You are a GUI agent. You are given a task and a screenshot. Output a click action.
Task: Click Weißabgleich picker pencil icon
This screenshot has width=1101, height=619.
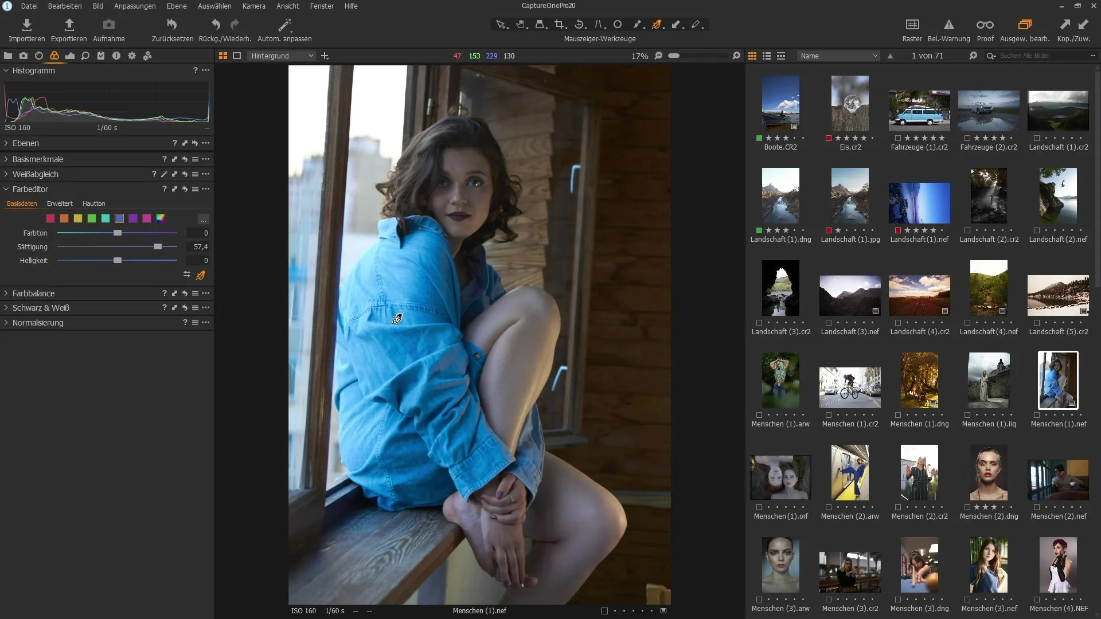pyautogui.click(x=164, y=174)
